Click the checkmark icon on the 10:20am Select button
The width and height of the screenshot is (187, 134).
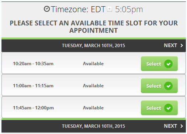[x=169, y=64]
